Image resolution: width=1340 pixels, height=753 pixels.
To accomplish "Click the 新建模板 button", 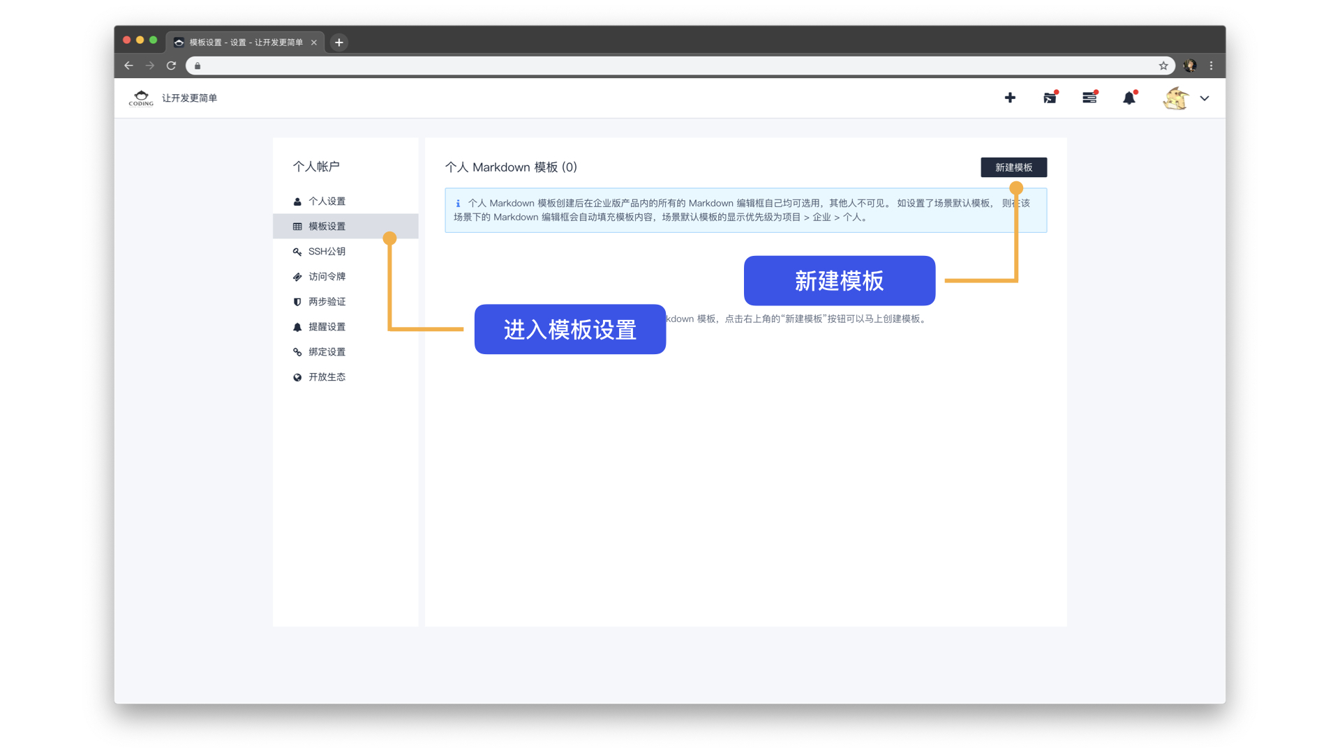I will [x=1013, y=167].
